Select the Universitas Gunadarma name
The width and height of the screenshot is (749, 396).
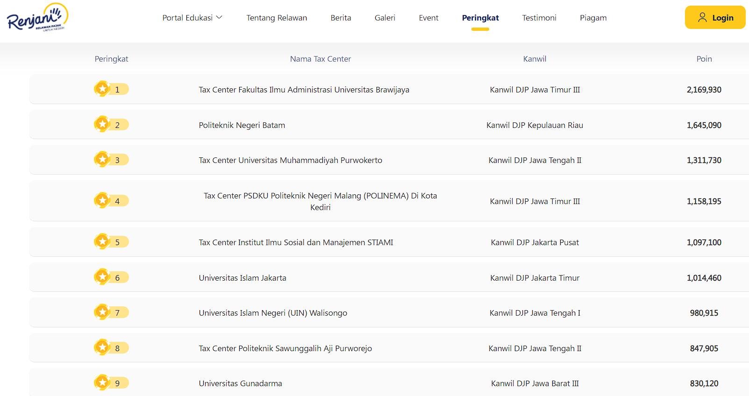coord(241,383)
